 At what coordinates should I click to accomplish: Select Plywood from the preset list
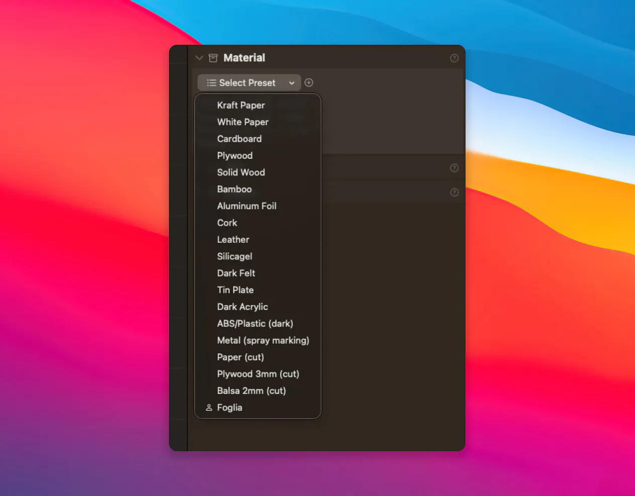pyautogui.click(x=257, y=156)
